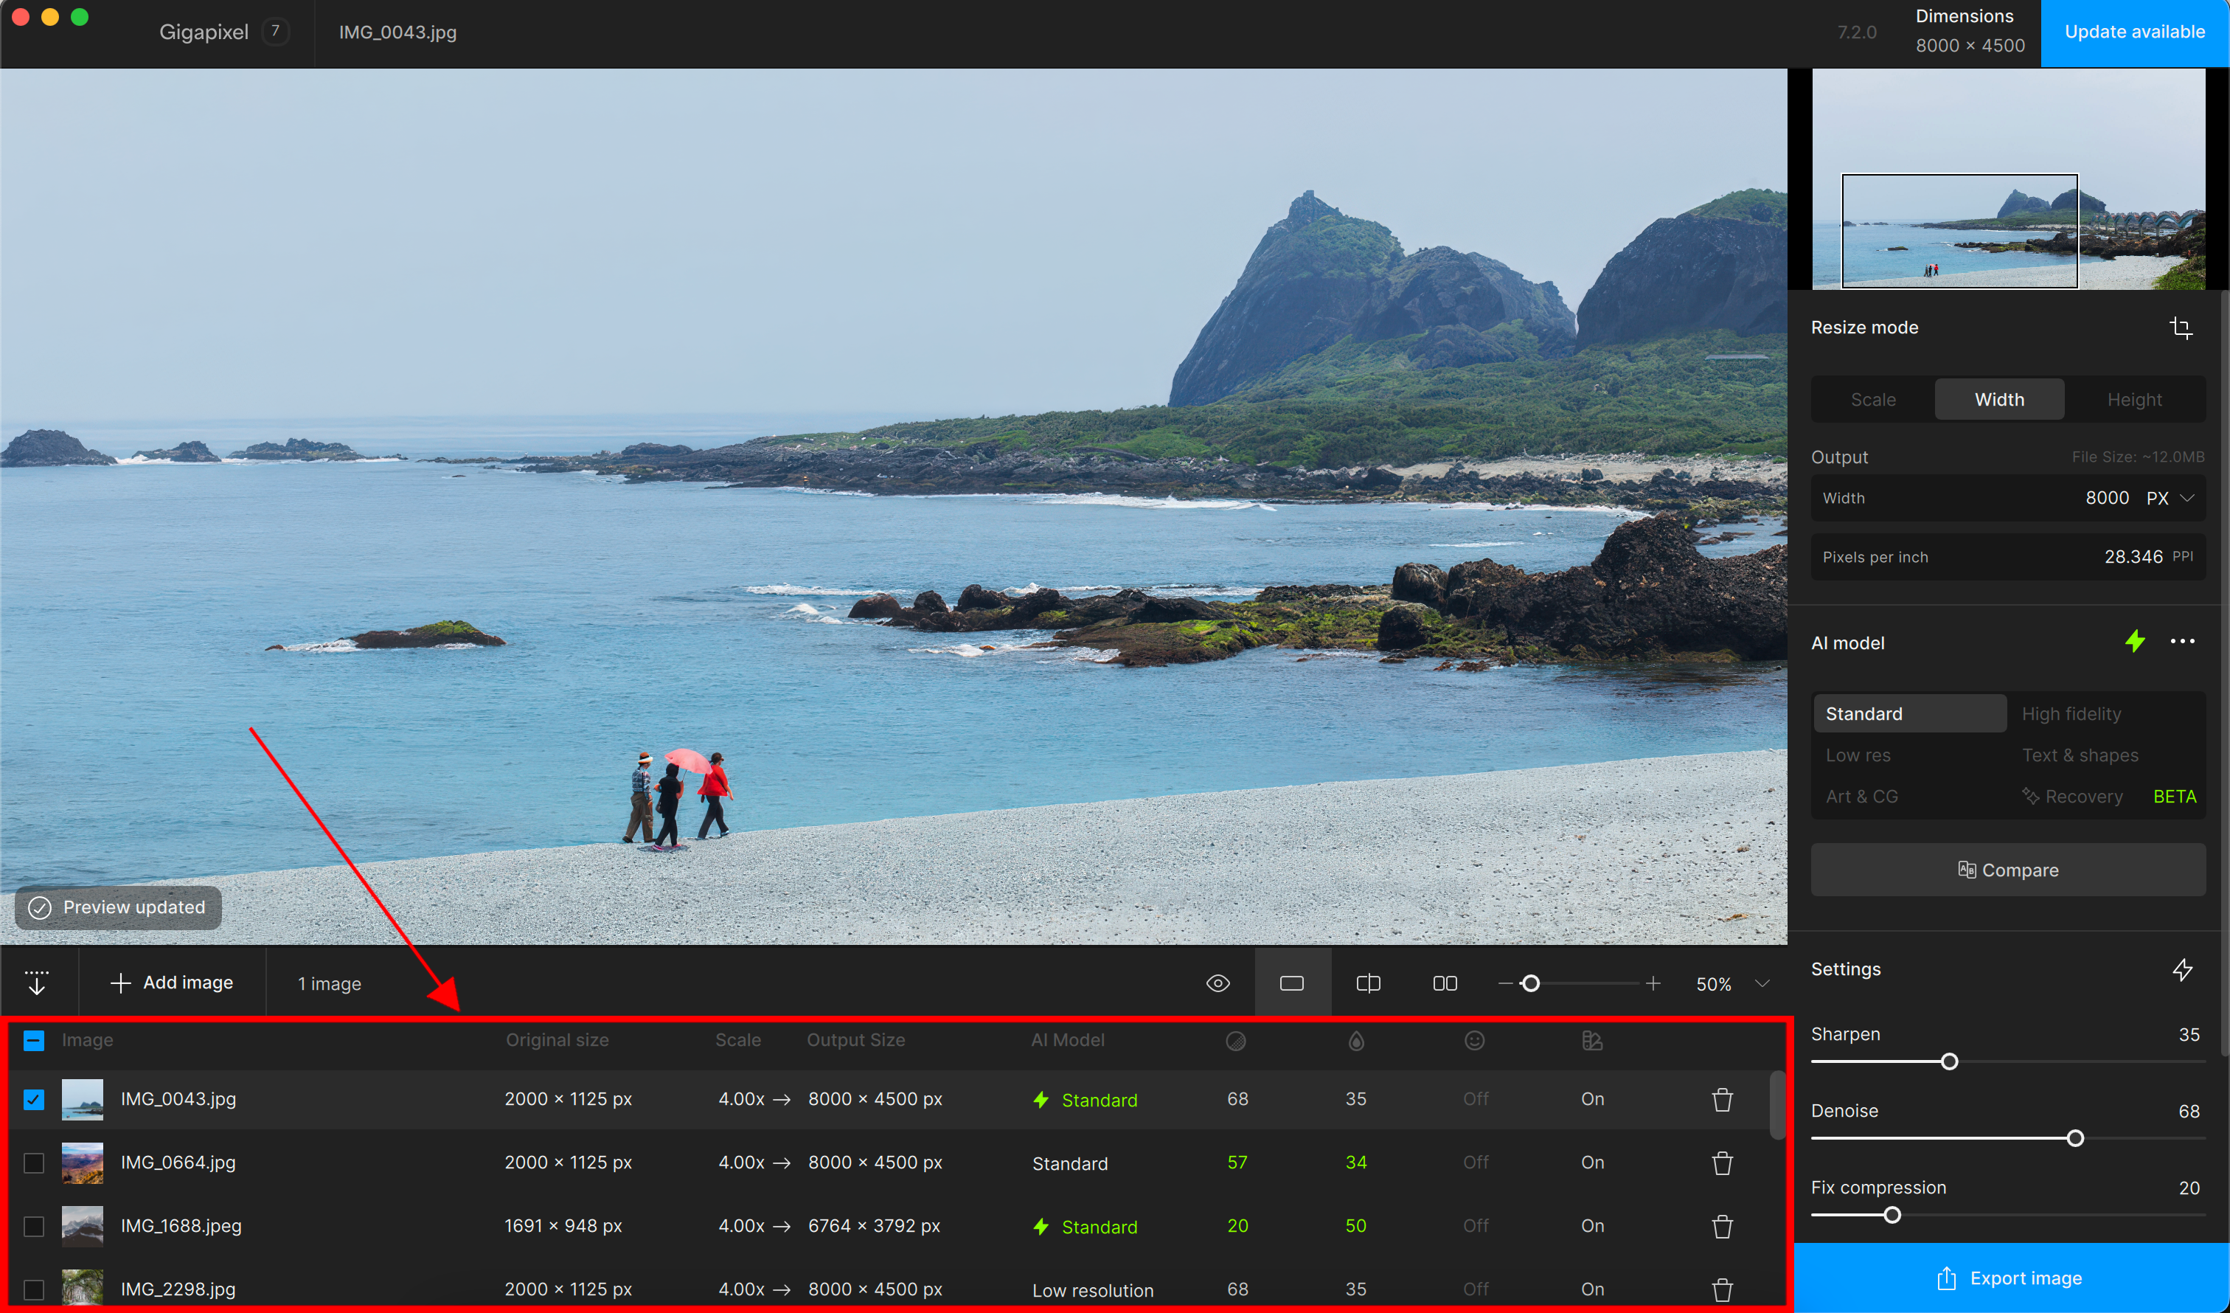The image size is (2230, 1313).
Task: Click the zoom out minus icon
Action: pyautogui.click(x=1504, y=983)
